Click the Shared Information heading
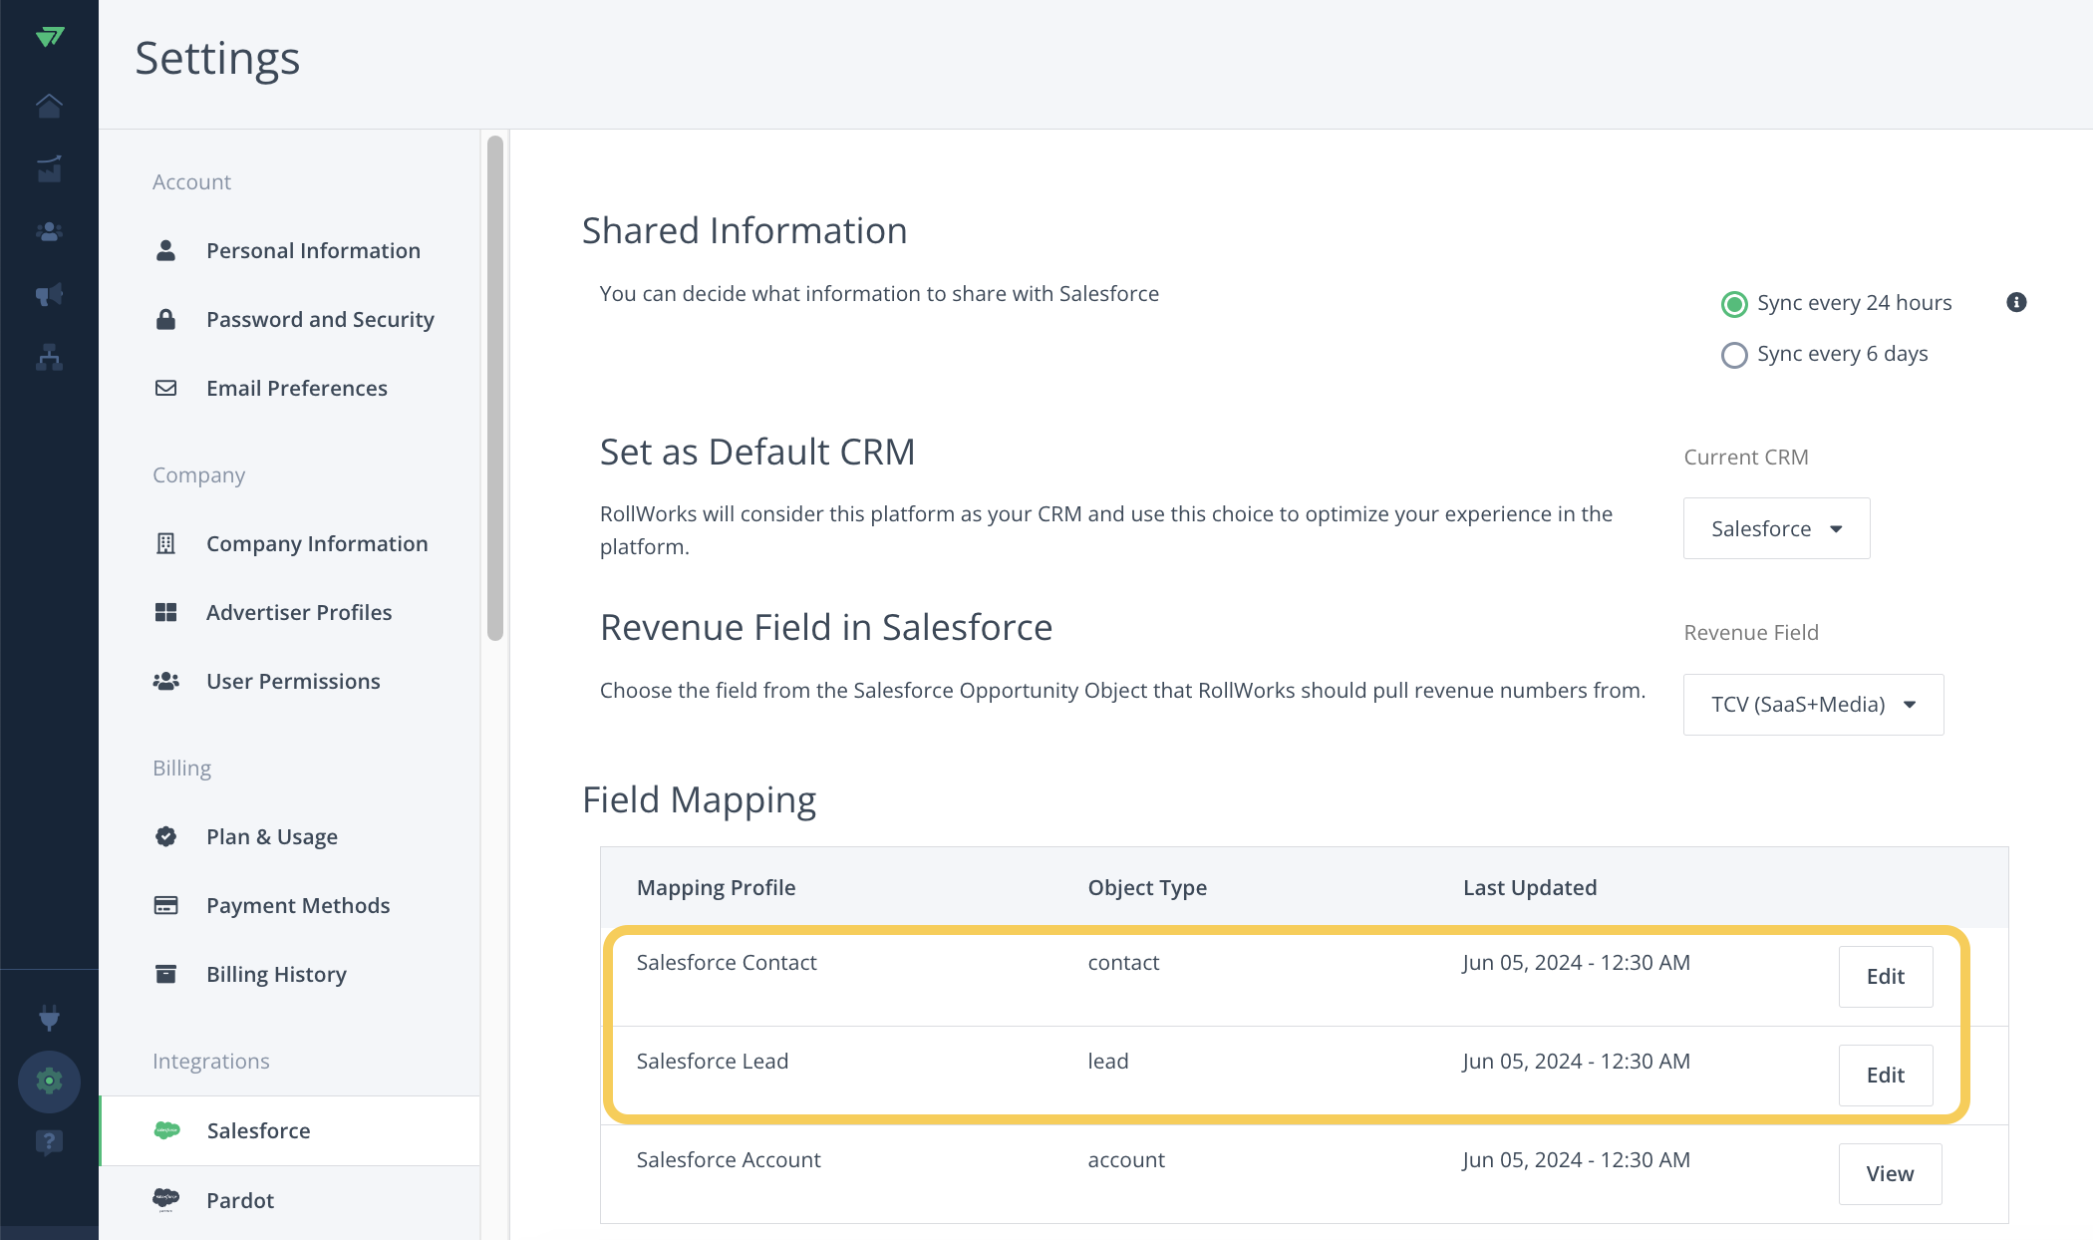The height and width of the screenshot is (1240, 2093). tap(745, 230)
